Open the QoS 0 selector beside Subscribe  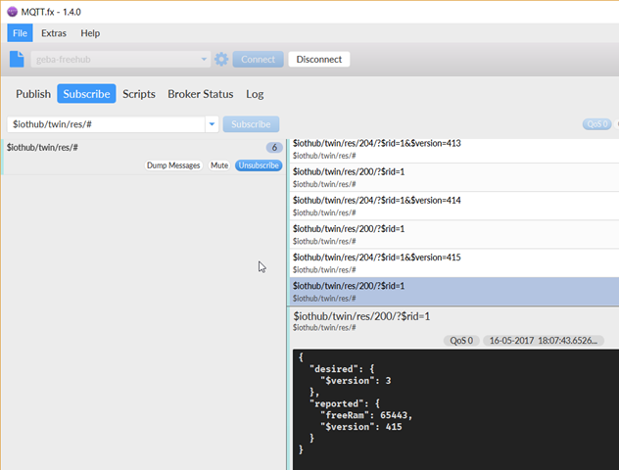[x=596, y=125]
